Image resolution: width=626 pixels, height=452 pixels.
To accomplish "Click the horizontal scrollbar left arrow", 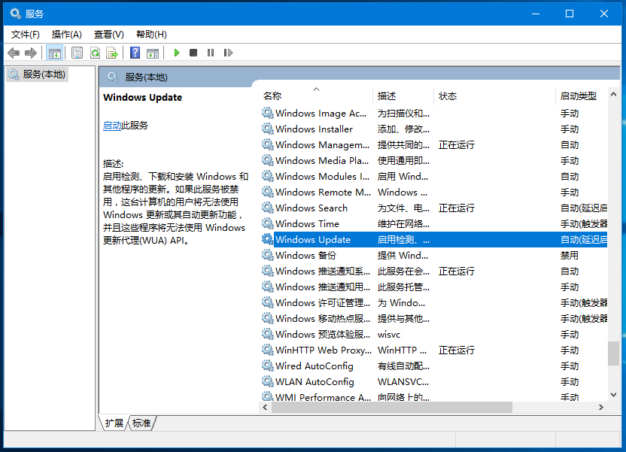I will tap(265, 408).
